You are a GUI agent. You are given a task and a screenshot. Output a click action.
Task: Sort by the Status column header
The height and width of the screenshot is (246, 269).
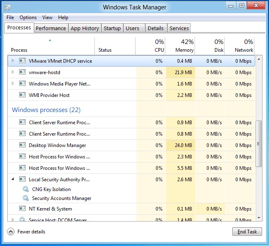[x=115, y=46]
